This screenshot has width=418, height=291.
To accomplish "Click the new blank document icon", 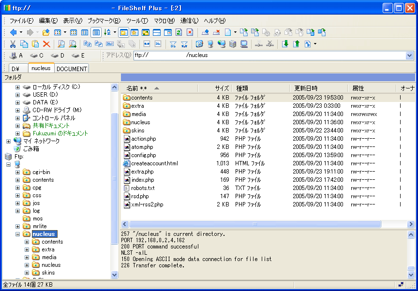I will click(228, 32).
